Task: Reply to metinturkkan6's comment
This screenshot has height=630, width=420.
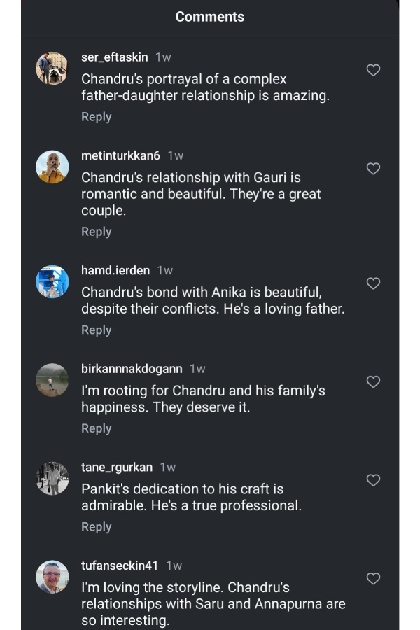Action: coord(97,232)
